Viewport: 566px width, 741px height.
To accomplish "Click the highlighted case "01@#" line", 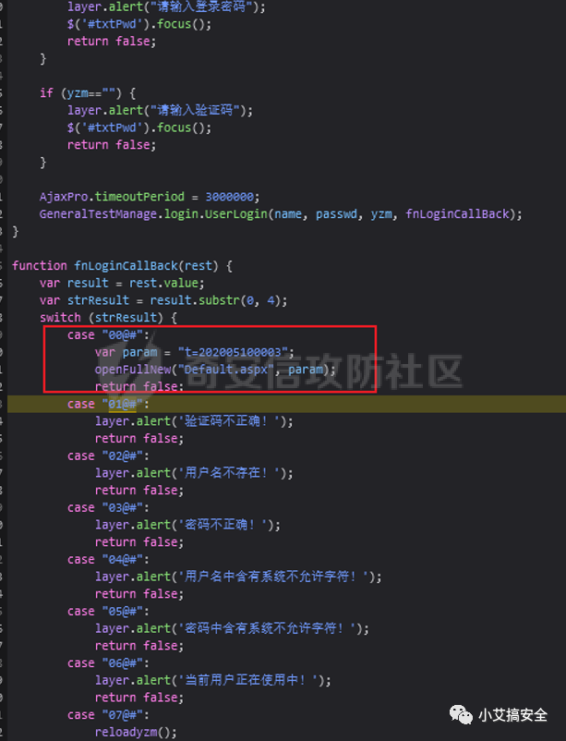I will pyautogui.click(x=286, y=404).
